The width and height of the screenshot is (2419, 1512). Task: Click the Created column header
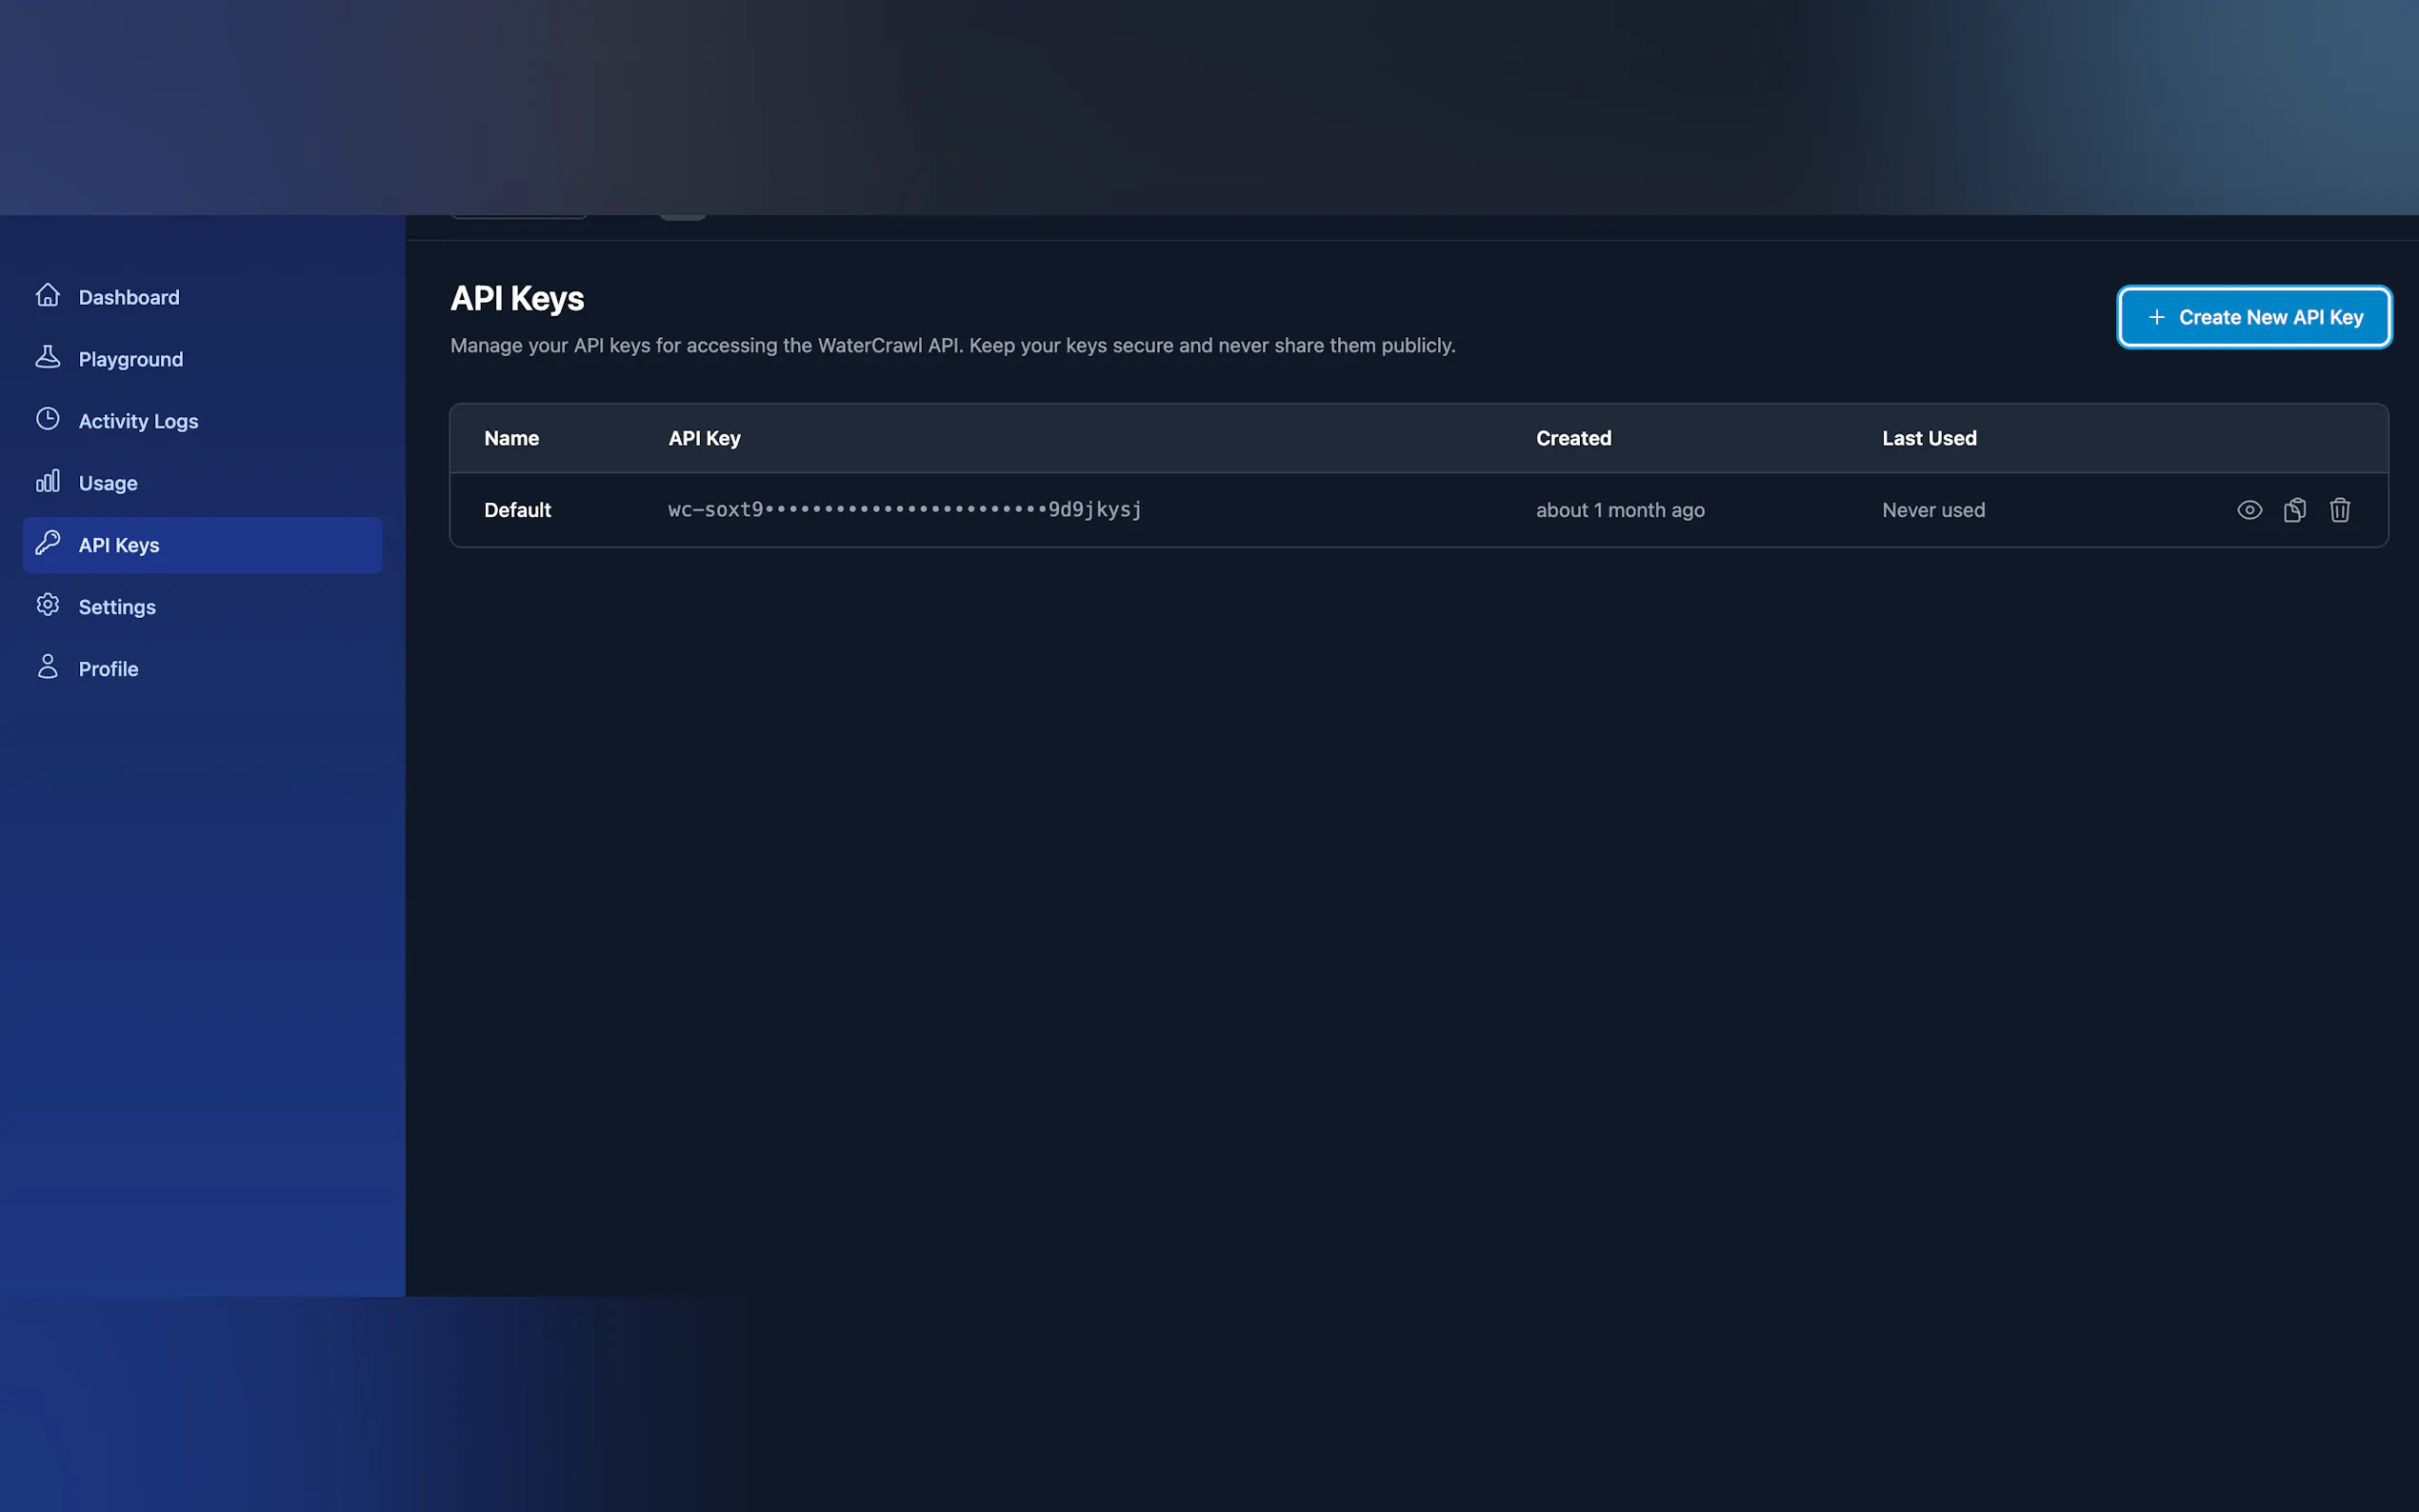click(x=1573, y=438)
